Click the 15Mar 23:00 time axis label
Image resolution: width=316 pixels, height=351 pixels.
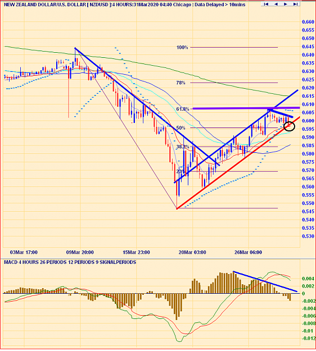click(136, 252)
